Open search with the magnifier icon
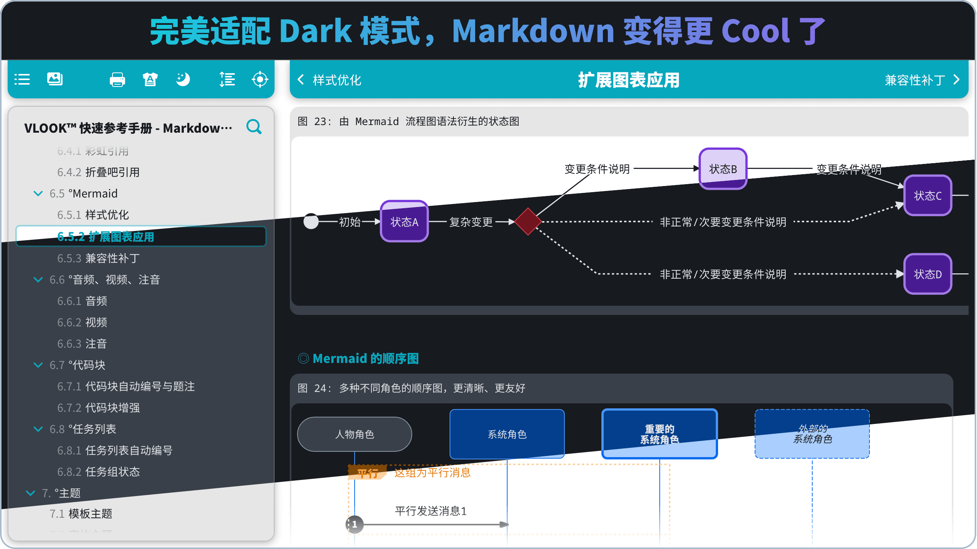Image resolution: width=977 pixels, height=549 pixels. (254, 127)
